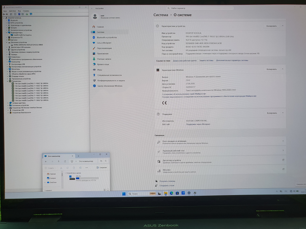306x229 pixels.
Task: Click Back arrow in Explorer window
Action: tap(46, 161)
